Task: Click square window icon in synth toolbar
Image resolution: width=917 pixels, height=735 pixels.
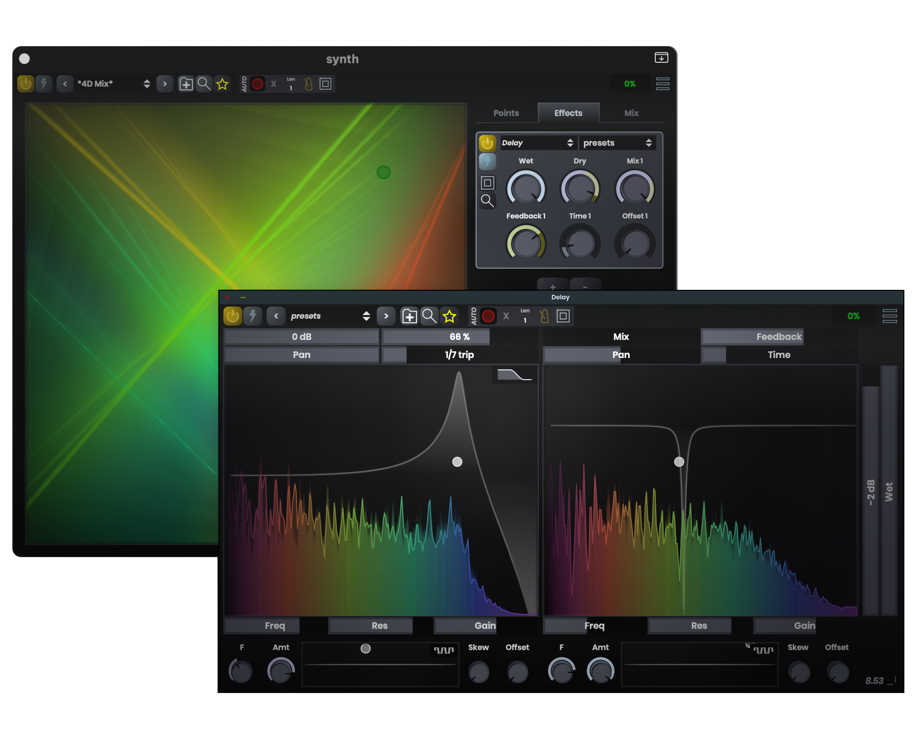Action: [325, 84]
